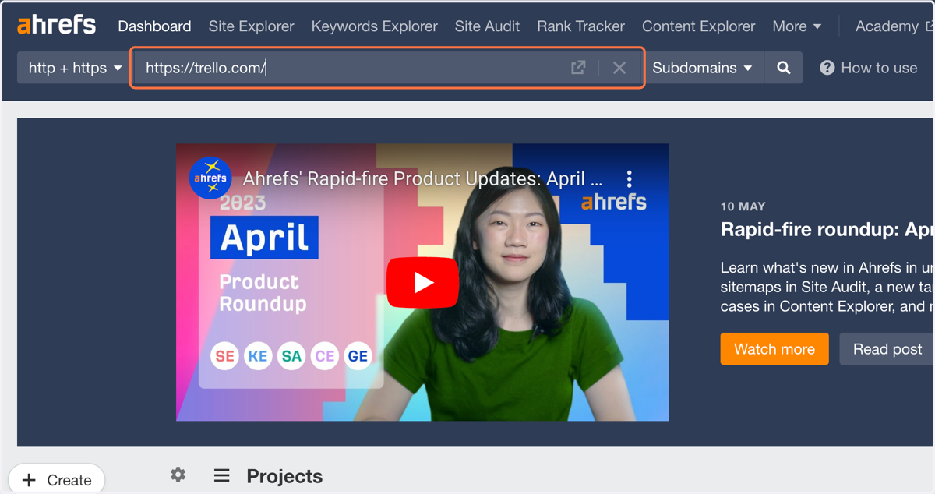
Task: Open the Rapid-fire roundup headline
Action: 827,230
